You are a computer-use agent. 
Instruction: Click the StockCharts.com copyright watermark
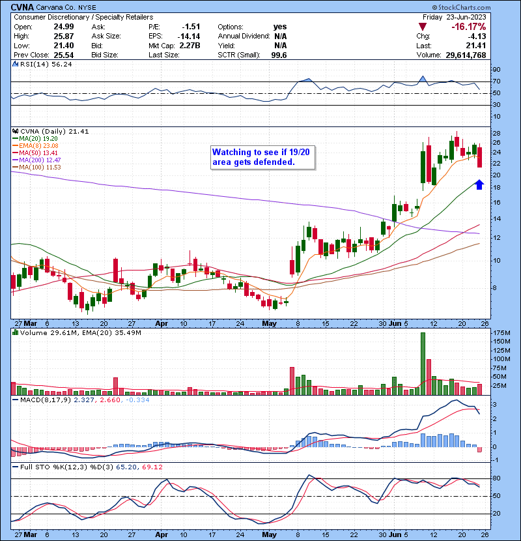click(482, 8)
